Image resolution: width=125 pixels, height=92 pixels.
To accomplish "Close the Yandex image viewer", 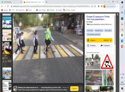I will click(118, 14).
